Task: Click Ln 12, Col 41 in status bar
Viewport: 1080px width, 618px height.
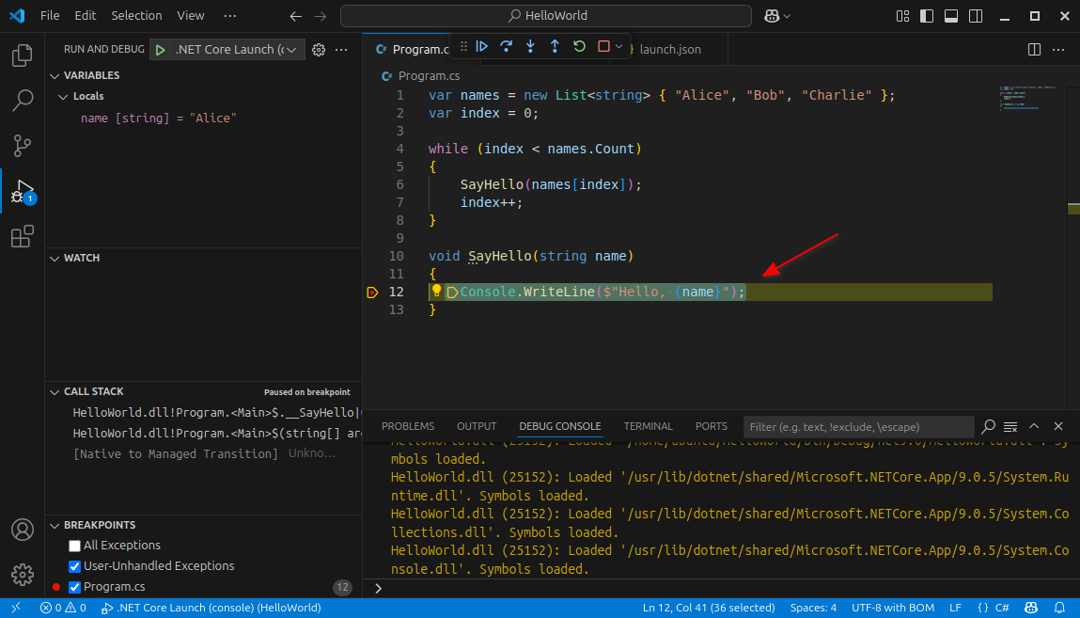Action: tap(709, 608)
